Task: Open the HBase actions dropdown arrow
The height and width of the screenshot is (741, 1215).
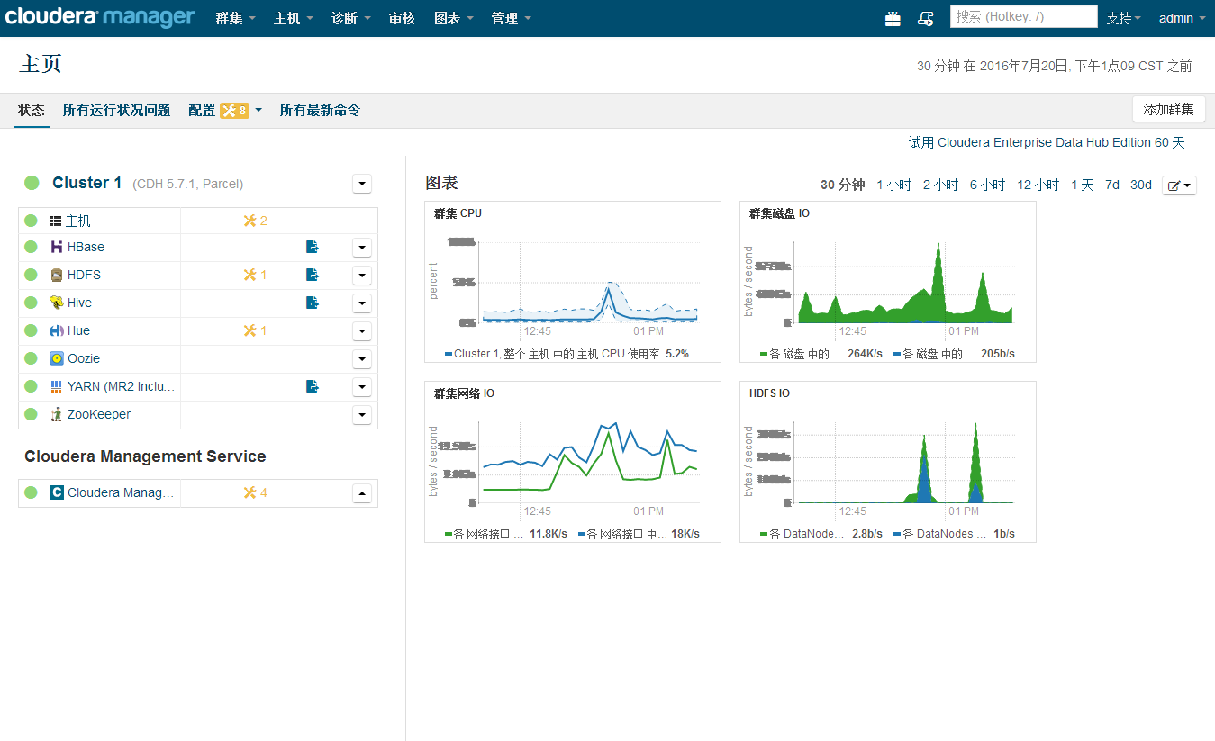Action: (362, 247)
